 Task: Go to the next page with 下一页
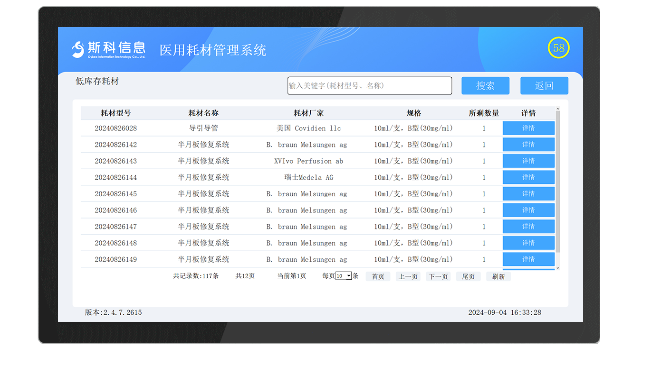[438, 276]
